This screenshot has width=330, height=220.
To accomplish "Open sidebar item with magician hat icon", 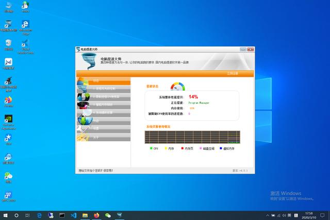I will [x=104, y=105].
